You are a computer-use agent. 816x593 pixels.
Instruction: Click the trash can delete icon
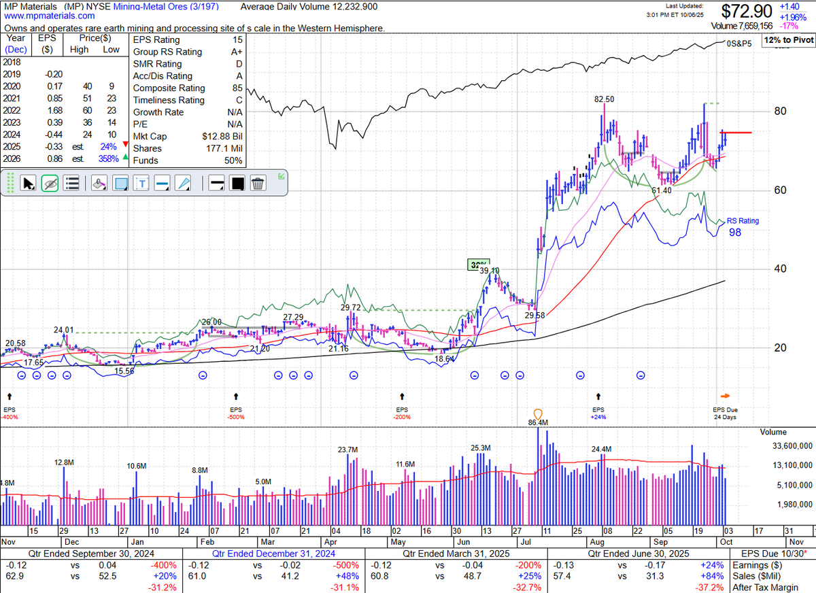pyautogui.click(x=258, y=183)
